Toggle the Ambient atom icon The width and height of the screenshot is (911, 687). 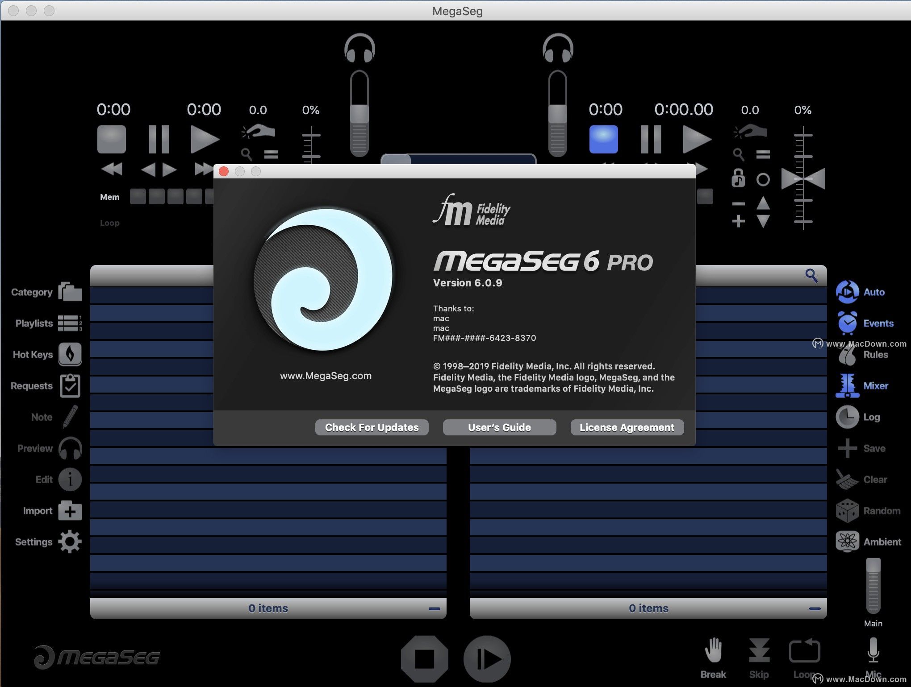click(847, 542)
